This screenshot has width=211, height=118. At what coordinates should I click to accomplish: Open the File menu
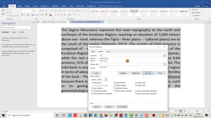(4, 6)
